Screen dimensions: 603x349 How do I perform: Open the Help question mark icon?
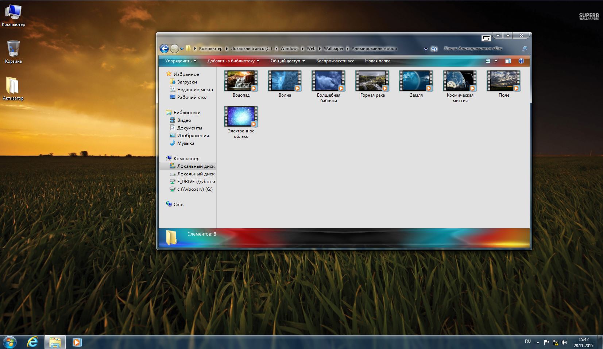pyautogui.click(x=521, y=61)
